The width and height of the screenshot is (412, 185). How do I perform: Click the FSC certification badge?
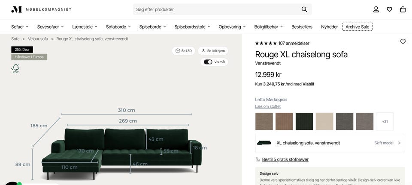tap(15, 68)
